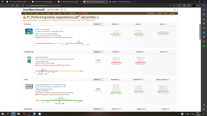Open Windows Start menu
The height and width of the screenshot is (116, 207).
(x=3, y=114)
